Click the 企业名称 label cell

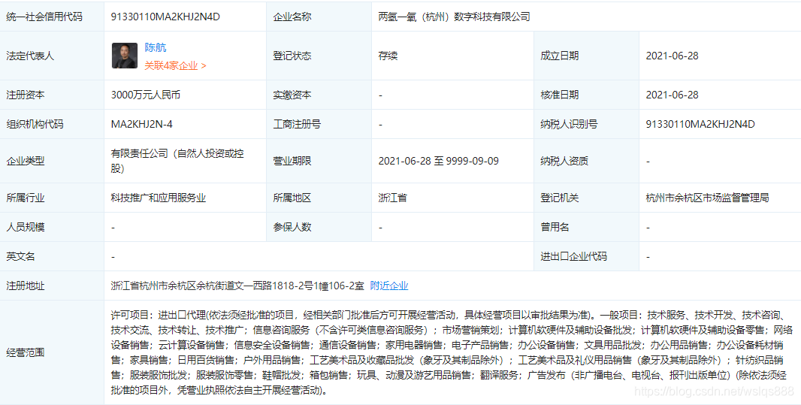pos(319,17)
